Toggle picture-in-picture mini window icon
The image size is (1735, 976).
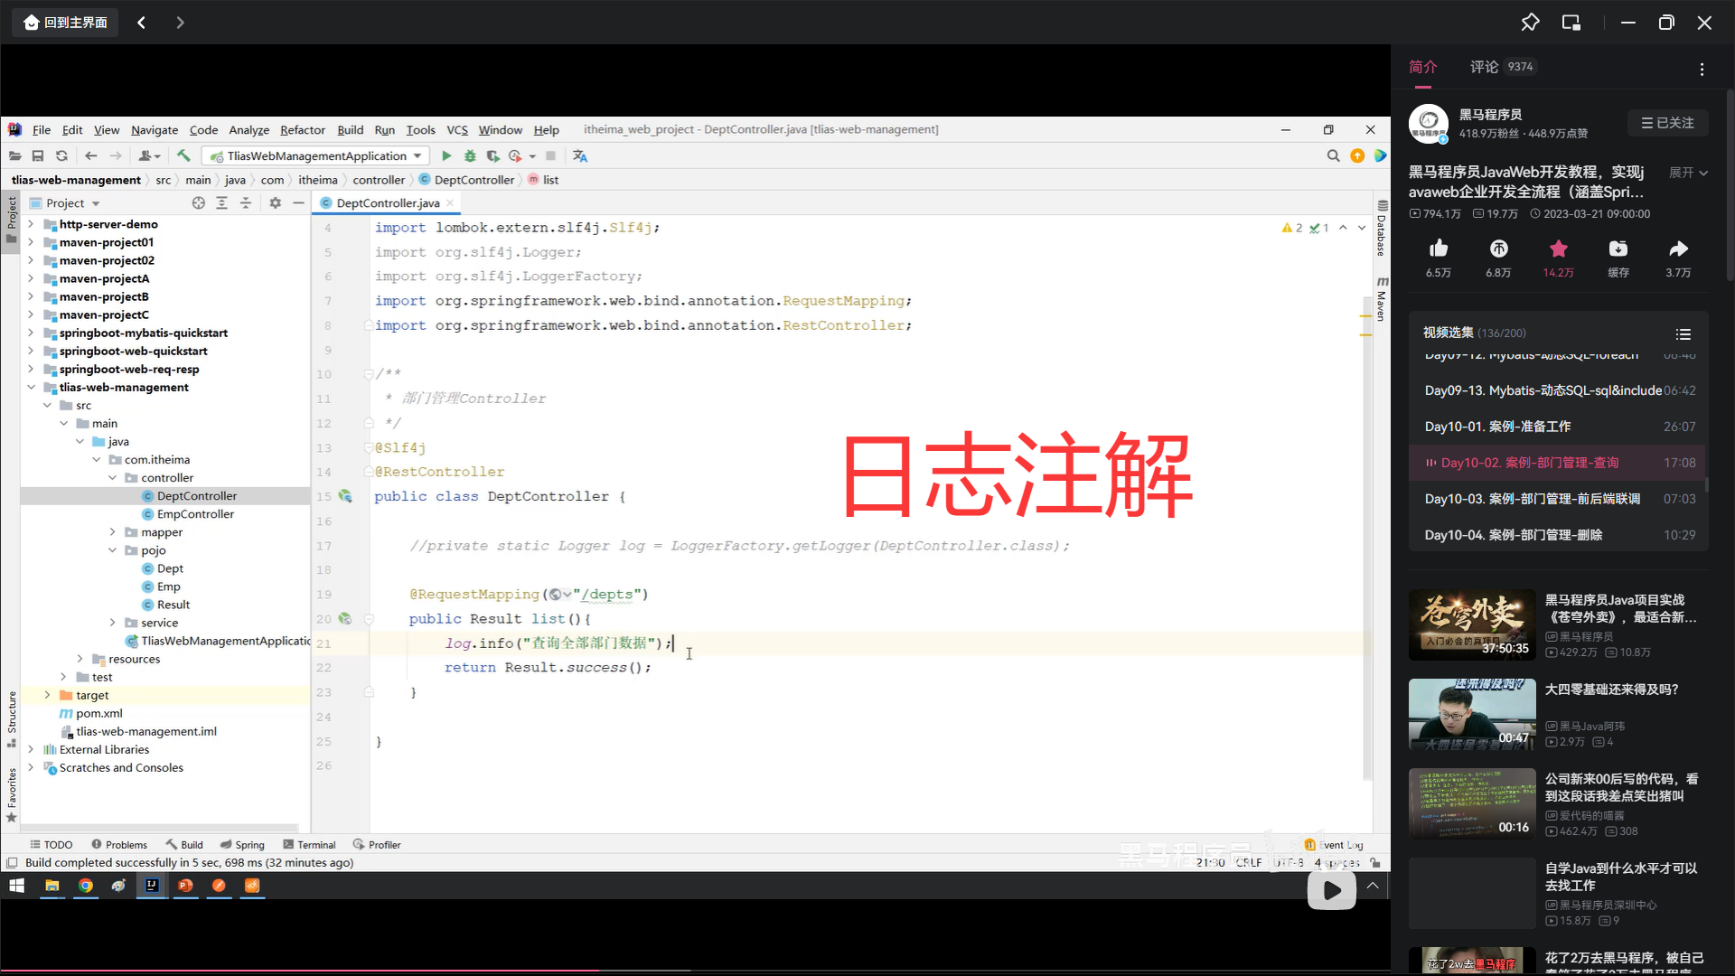(x=1571, y=23)
